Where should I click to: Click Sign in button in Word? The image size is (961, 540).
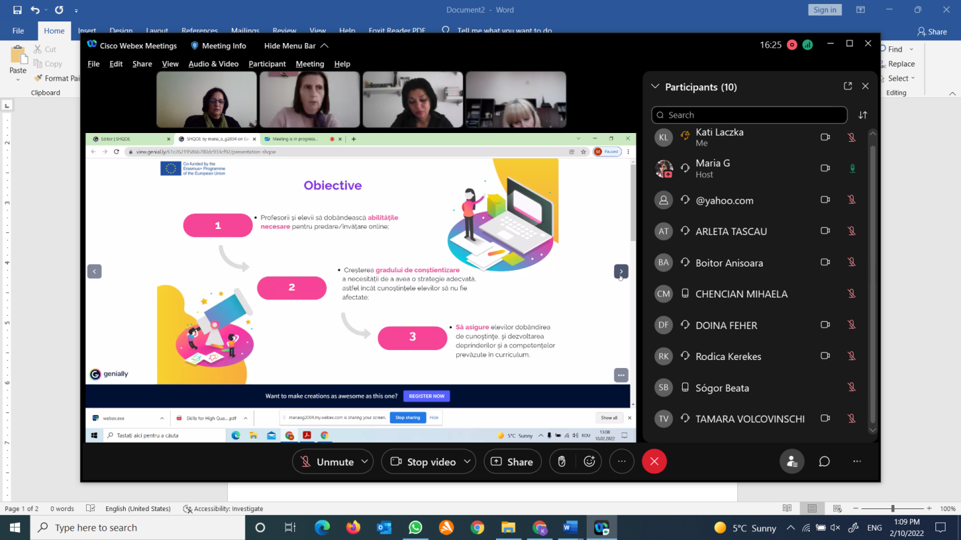(825, 9)
